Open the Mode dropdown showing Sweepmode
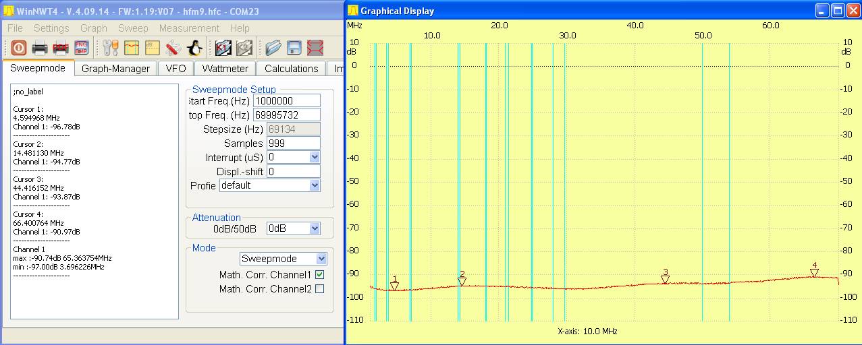The image size is (862, 345). click(321, 259)
